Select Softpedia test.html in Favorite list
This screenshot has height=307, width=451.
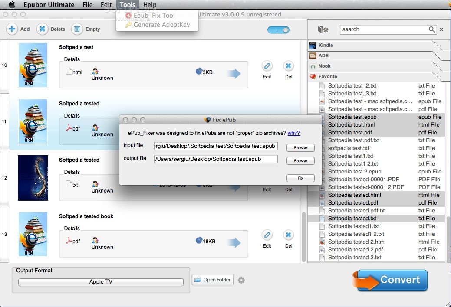pyautogui.click(x=376, y=125)
